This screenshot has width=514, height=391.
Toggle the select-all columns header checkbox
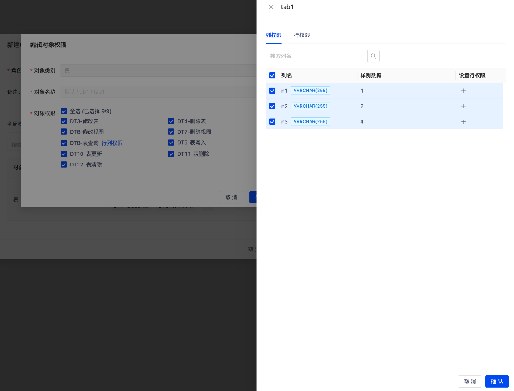272,75
